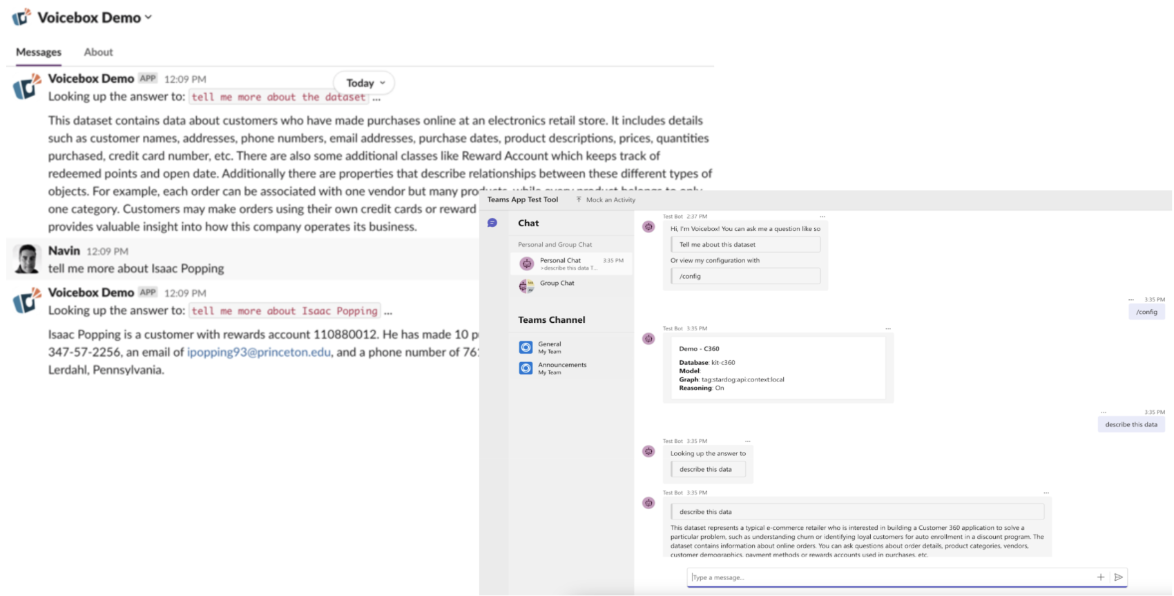Click the Test Bot avatar beside Demo - C360 card

pos(648,339)
